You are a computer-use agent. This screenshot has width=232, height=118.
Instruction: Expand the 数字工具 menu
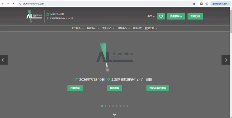pos(151,28)
